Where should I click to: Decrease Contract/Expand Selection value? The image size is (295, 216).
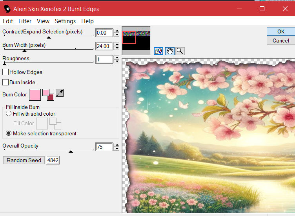pos(117,35)
